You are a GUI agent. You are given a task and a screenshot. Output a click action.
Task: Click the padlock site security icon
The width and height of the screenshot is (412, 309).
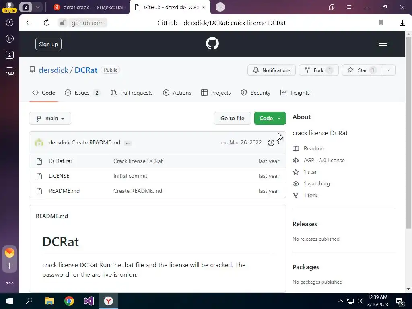[62, 23]
